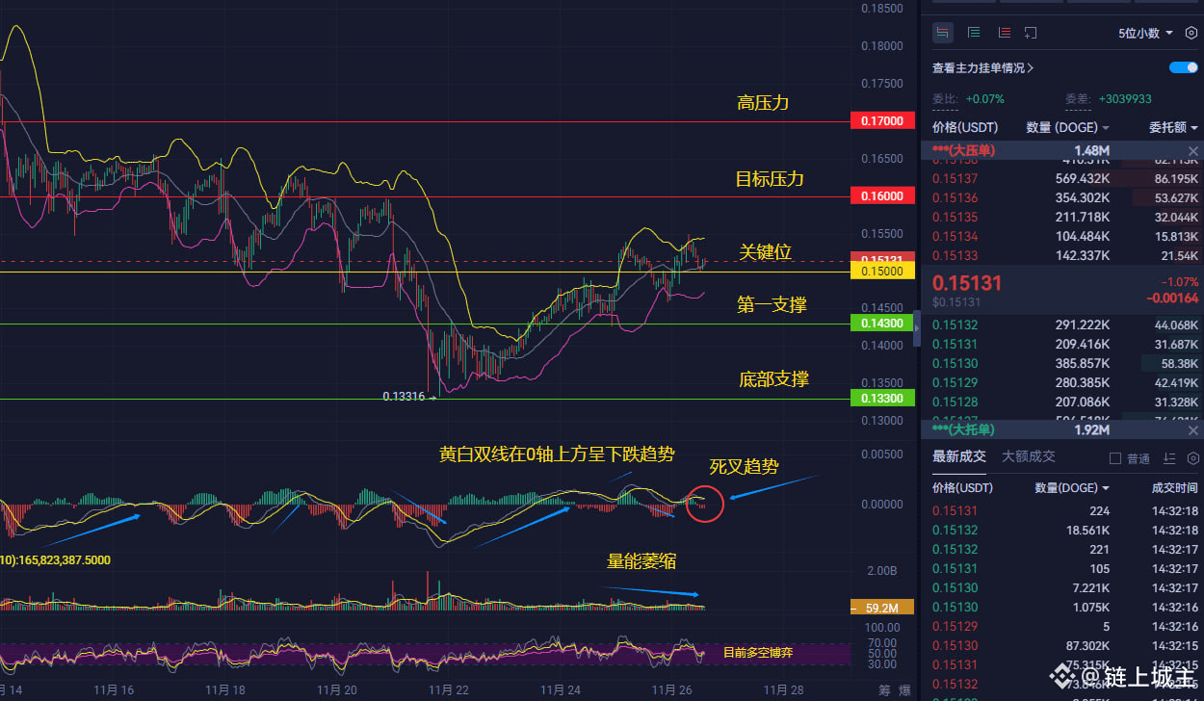Screen dimensions: 1204x701
Task: Toggle the blue main-force order switch
Action: [1183, 67]
